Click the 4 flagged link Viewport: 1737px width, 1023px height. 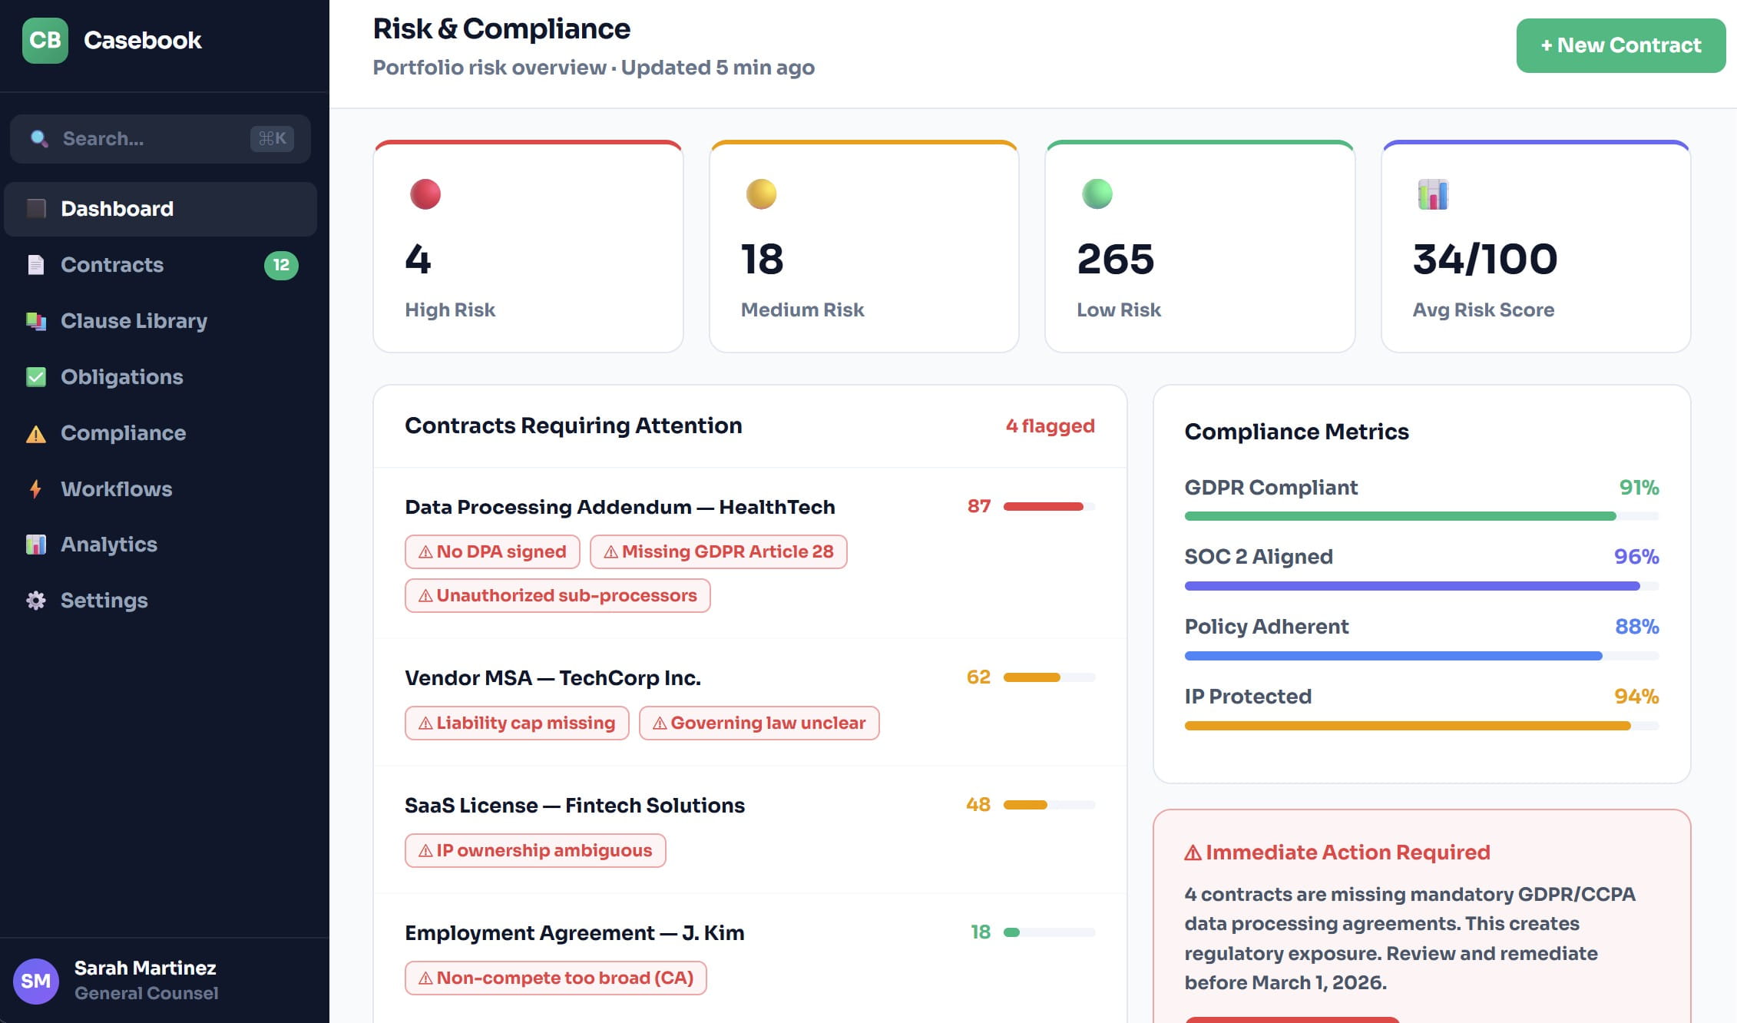coord(1050,425)
